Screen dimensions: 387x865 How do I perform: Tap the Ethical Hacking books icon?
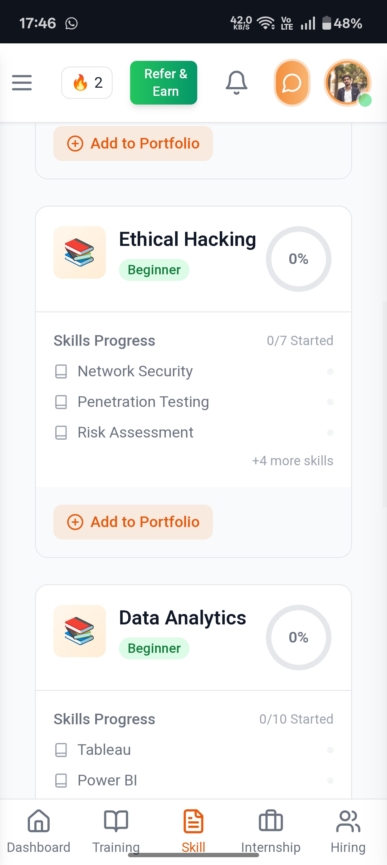80,252
